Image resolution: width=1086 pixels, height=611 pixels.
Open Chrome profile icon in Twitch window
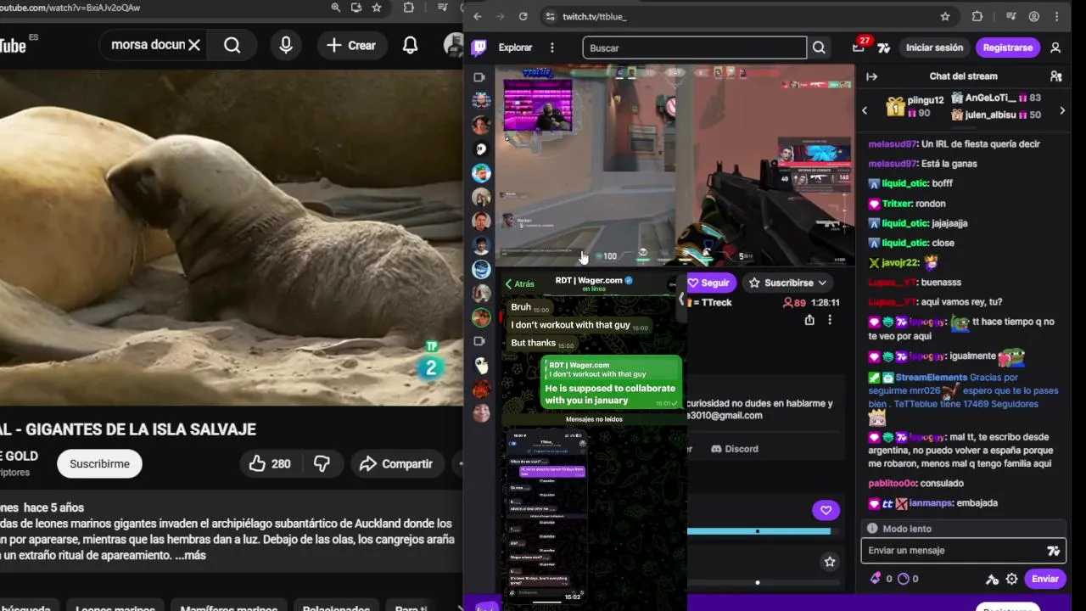[1033, 16]
